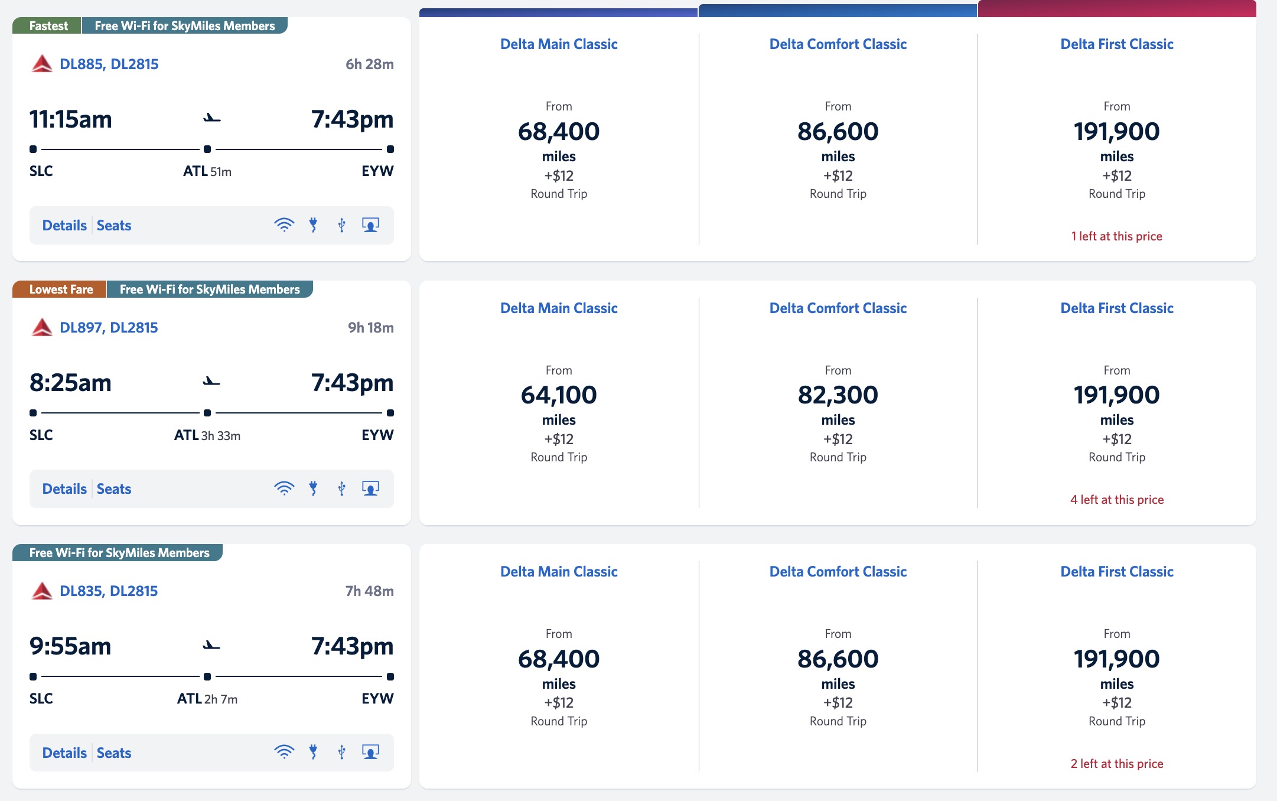Click the Lowest Fare badge
The height and width of the screenshot is (801, 1277).
coord(60,289)
